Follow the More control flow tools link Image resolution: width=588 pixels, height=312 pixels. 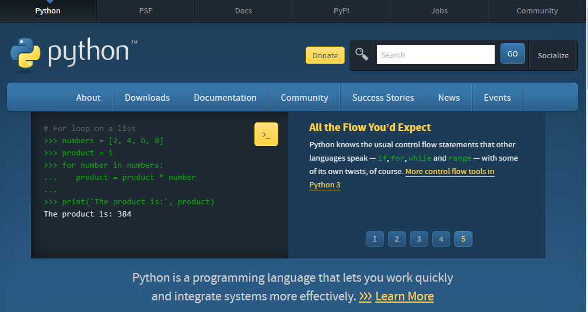click(x=450, y=171)
